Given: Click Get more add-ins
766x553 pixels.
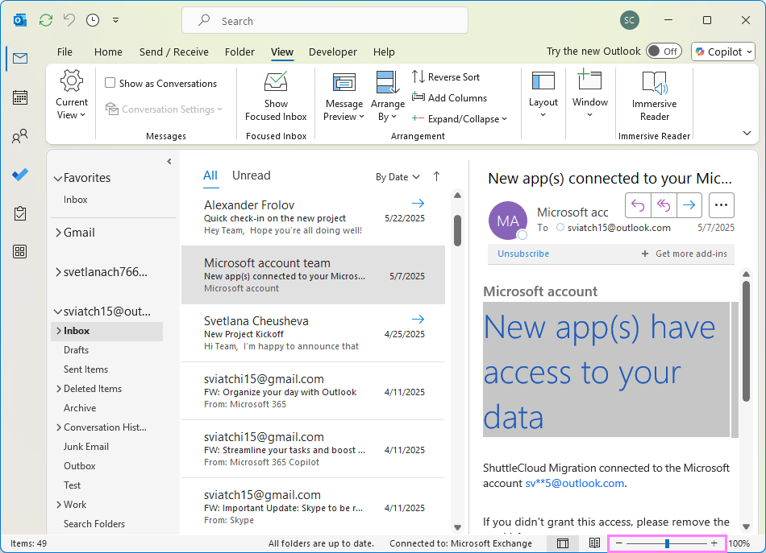Looking at the screenshot, I should 685,254.
